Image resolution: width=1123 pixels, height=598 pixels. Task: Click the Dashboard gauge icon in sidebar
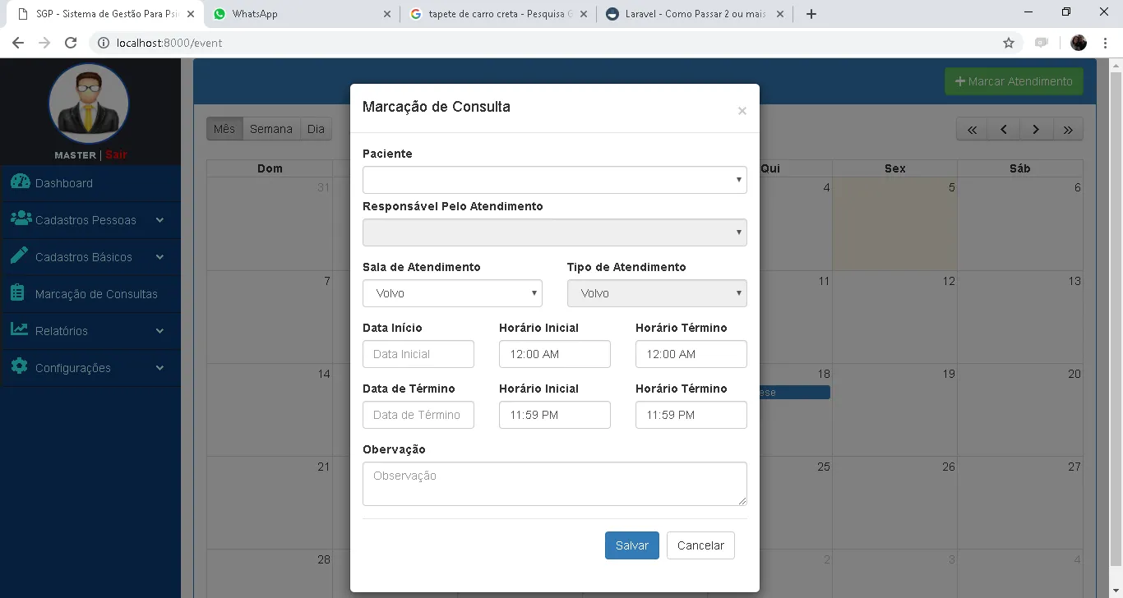click(x=20, y=182)
